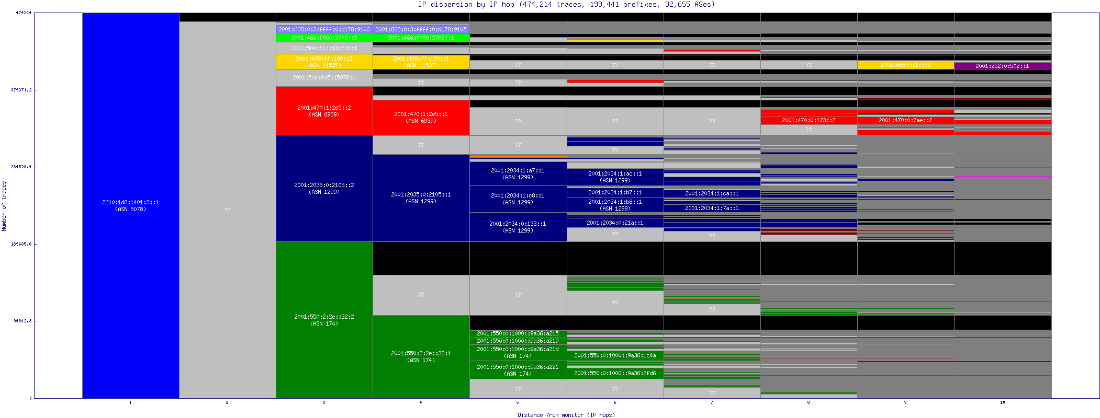The width and height of the screenshot is (1100, 418).
Task: Click the green 2001:550:0:1000::9a36:a219 row
Action: [518, 341]
